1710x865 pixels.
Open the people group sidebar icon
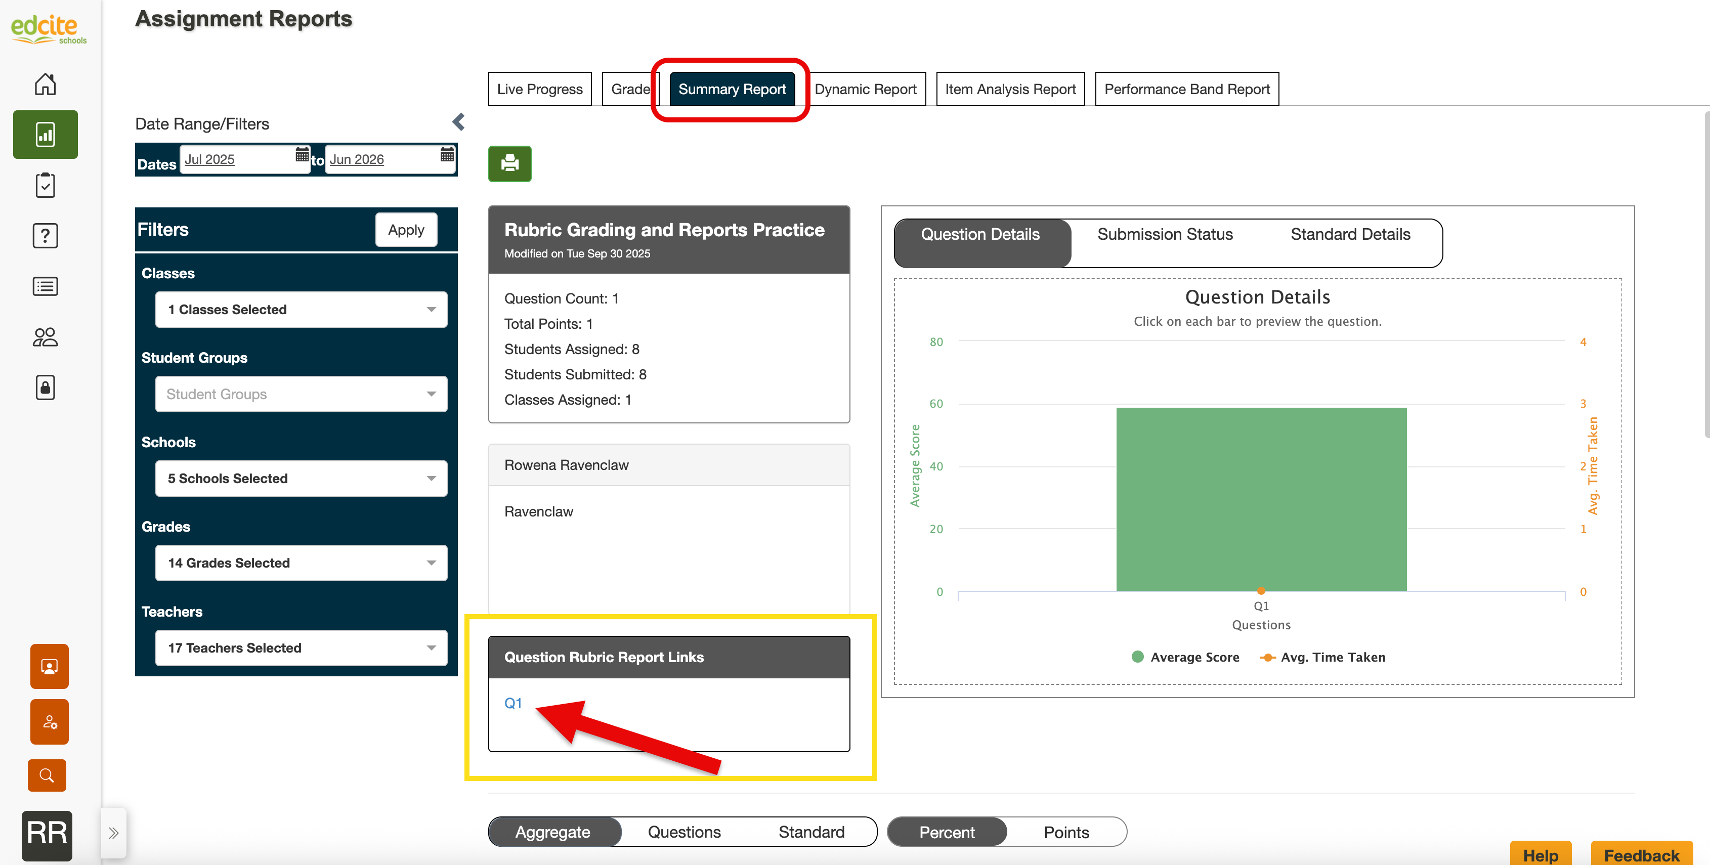[x=45, y=337]
